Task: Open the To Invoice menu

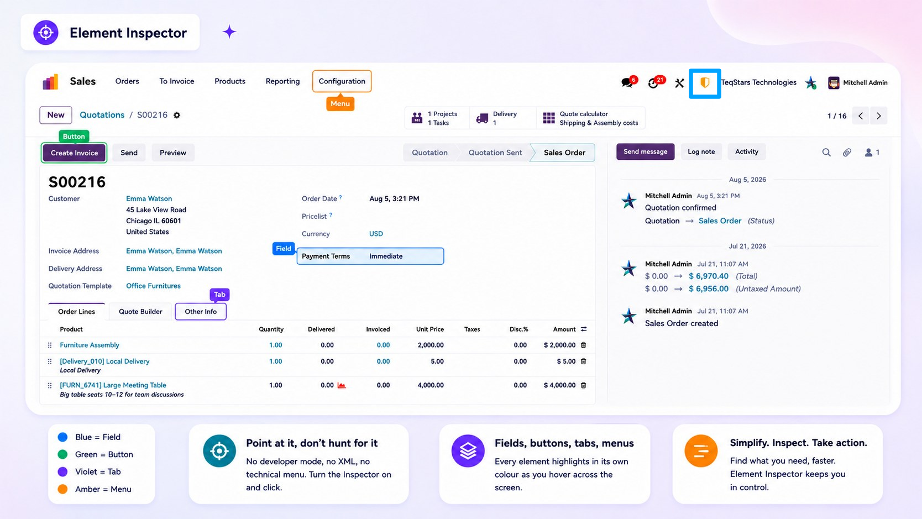Action: [x=177, y=81]
